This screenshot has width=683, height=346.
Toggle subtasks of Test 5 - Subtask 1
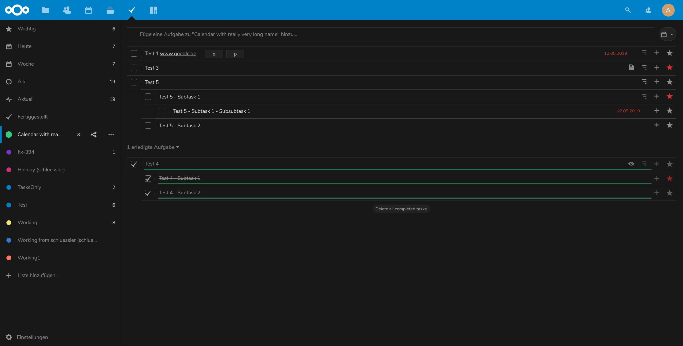pyautogui.click(x=644, y=96)
